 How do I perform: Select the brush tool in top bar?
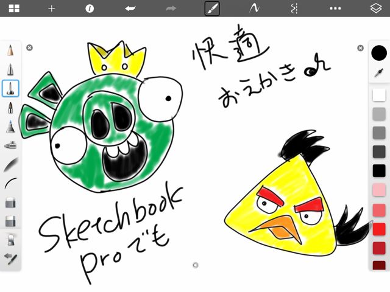(x=212, y=9)
